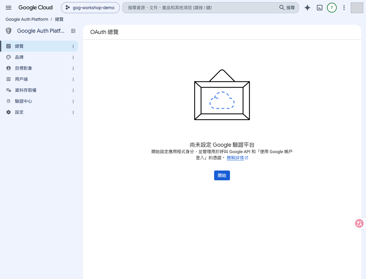
Task: Open more options for 目標對象
Action: pyautogui.click(x=73, y=68)
